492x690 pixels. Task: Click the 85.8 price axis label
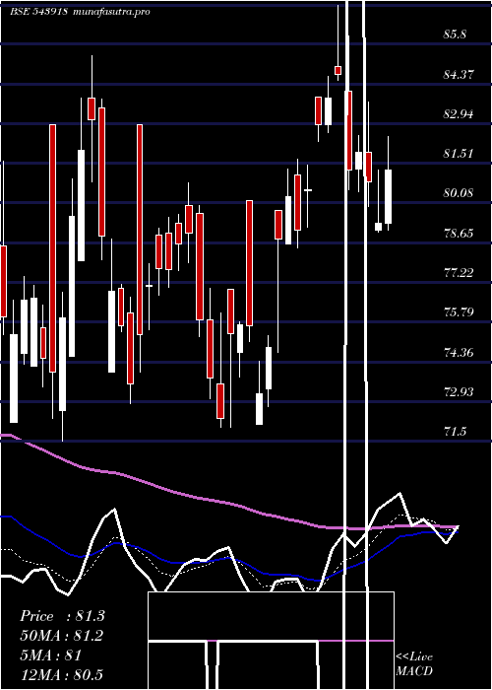pyautogui.click(x=455, y=34)
